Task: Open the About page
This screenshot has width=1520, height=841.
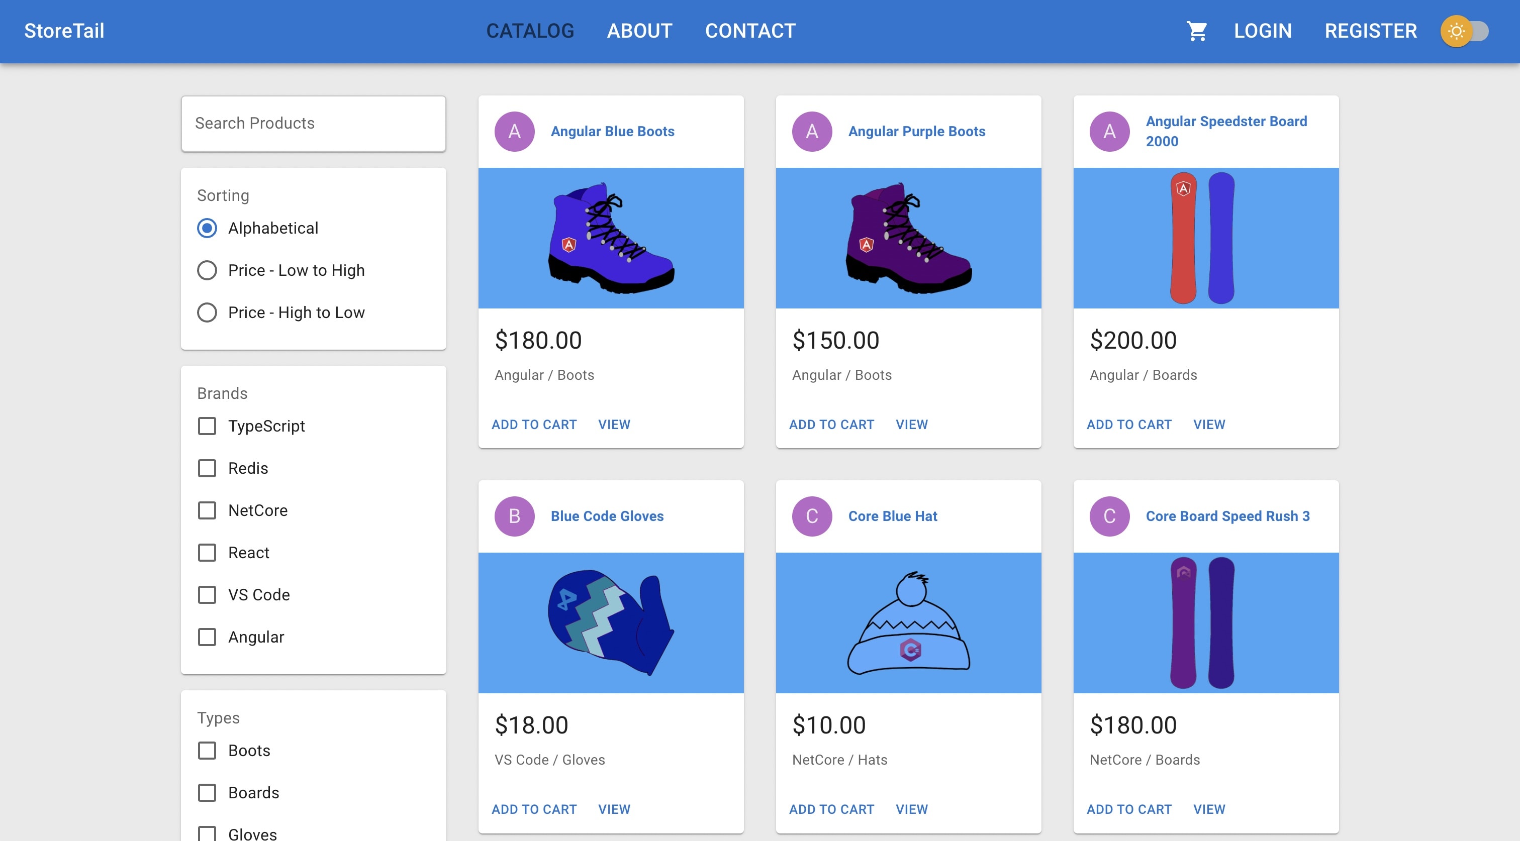Action: coord(640,31)
